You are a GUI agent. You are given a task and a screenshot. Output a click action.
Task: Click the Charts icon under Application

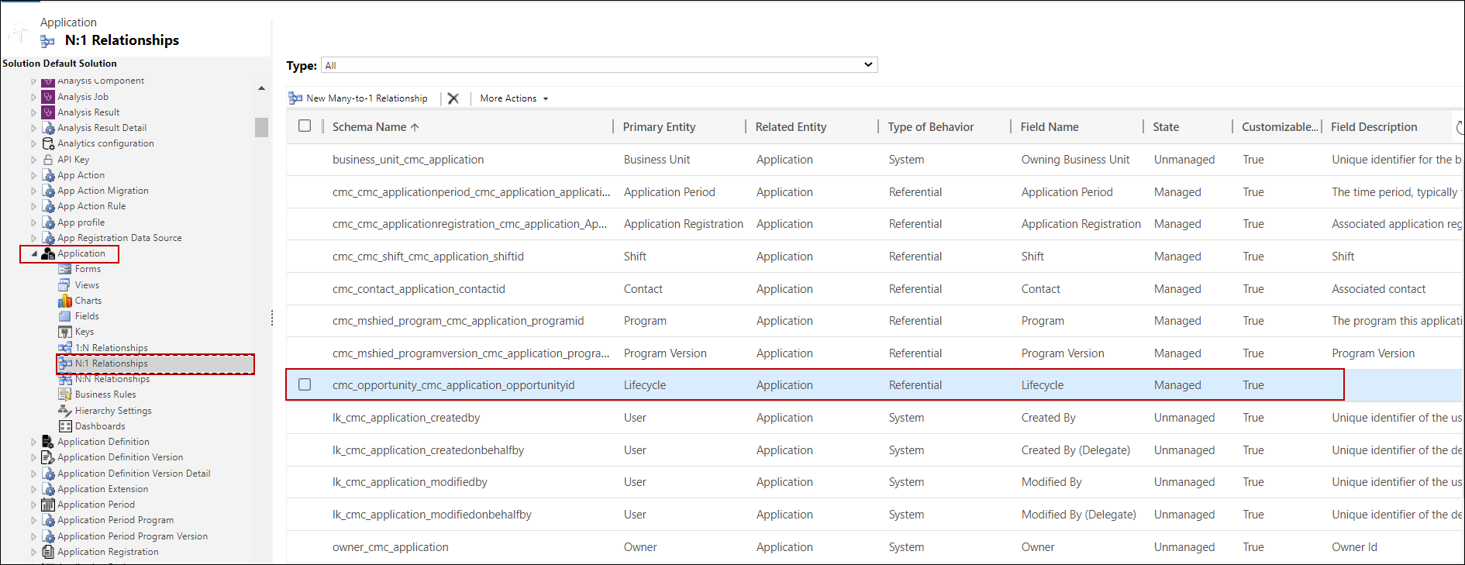[x=65, y=301]
